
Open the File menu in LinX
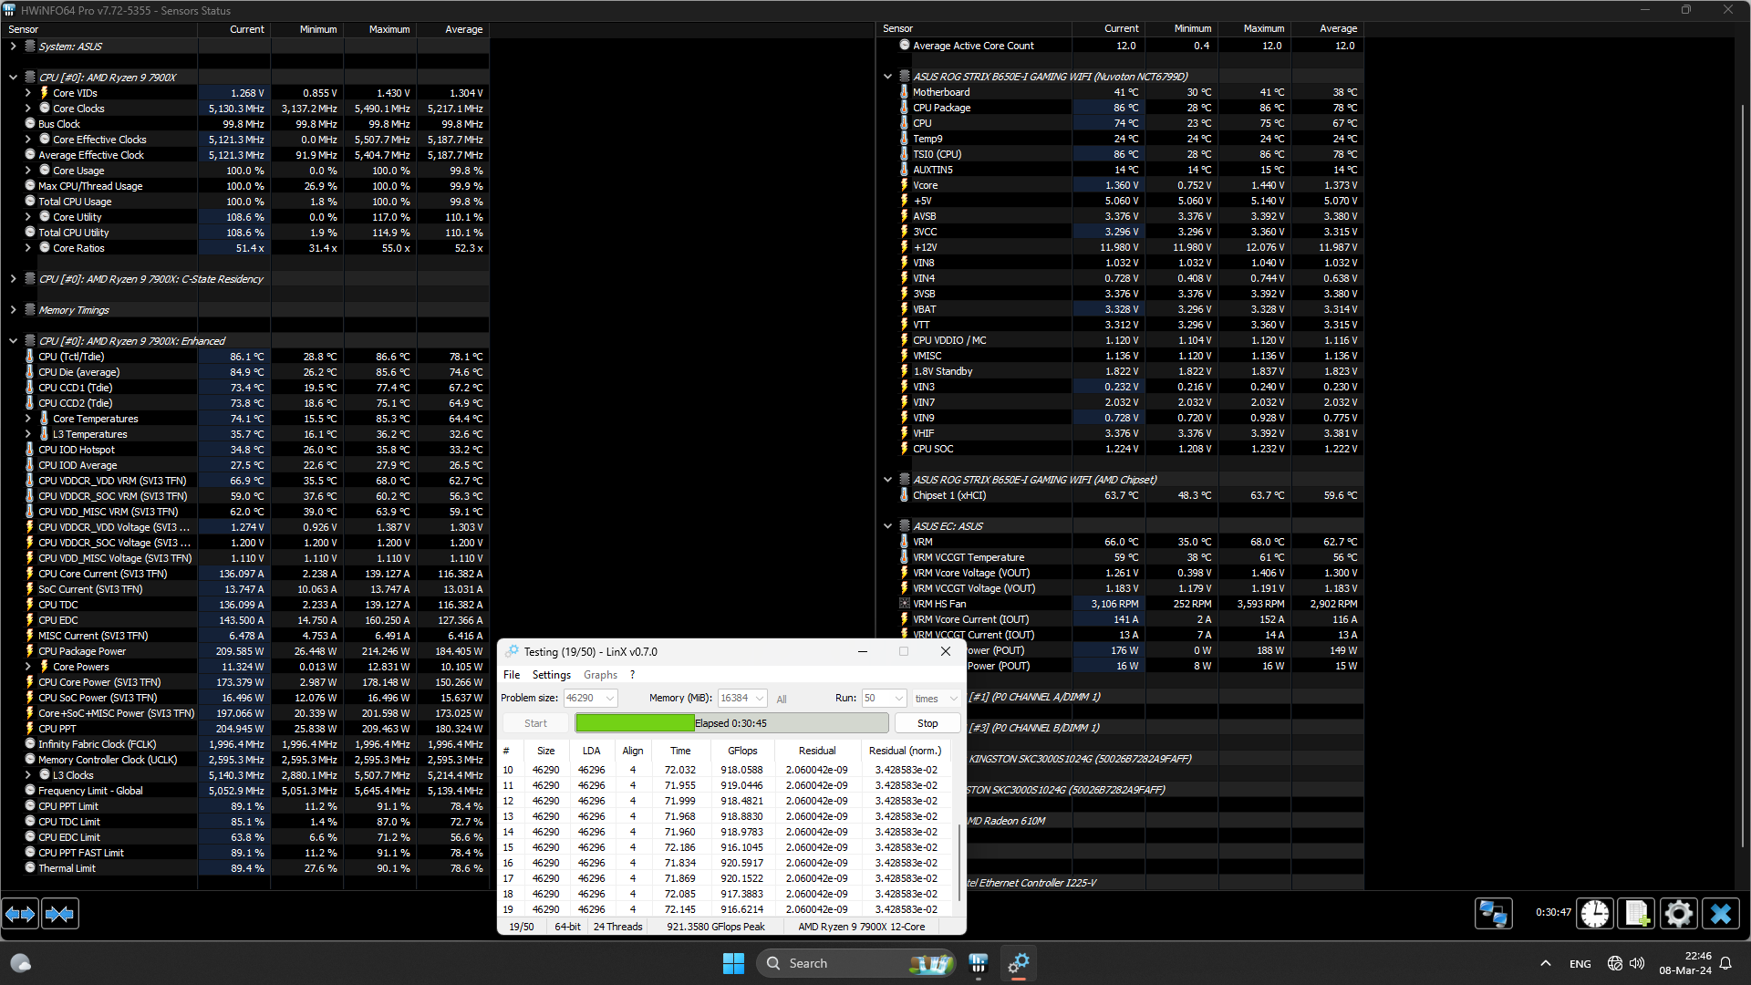(512, 675)
